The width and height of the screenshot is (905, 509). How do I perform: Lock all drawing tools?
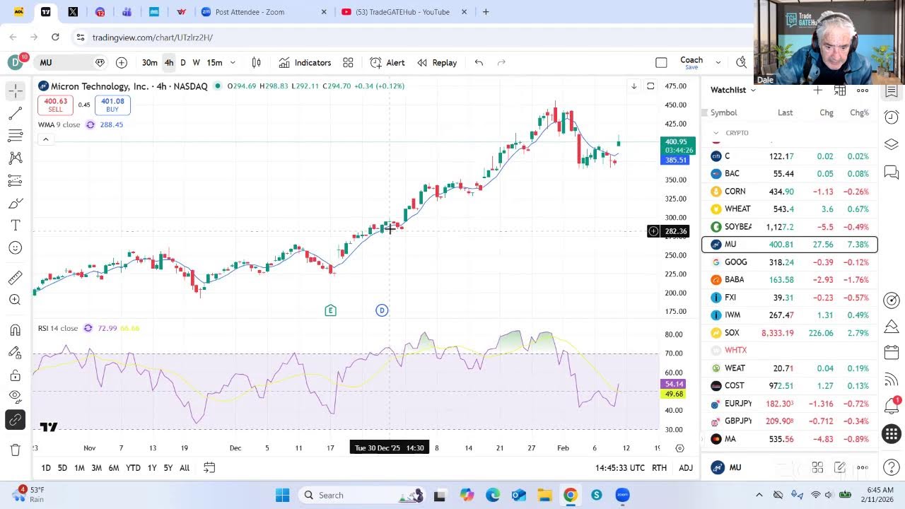[16, 375]
